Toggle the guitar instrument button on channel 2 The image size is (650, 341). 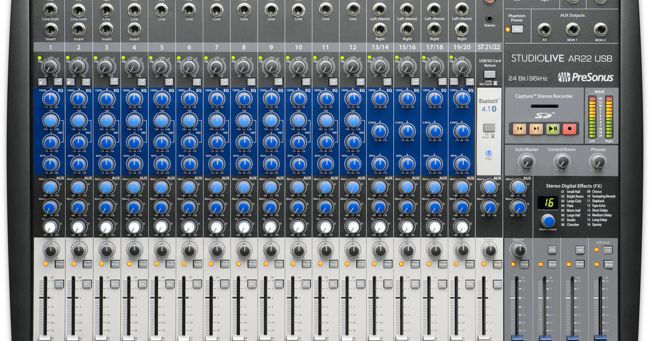(x=71, y=81)
